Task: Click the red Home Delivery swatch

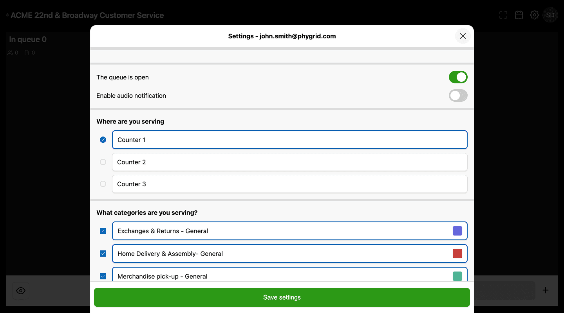Action: (457, 254)
